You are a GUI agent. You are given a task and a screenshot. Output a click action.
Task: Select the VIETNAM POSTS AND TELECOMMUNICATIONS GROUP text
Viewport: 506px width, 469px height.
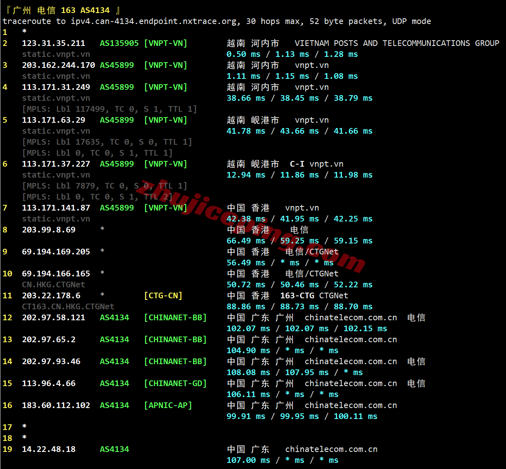397,43
